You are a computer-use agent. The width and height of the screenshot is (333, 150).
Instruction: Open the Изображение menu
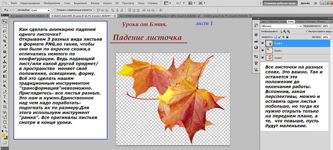[52, 3]
